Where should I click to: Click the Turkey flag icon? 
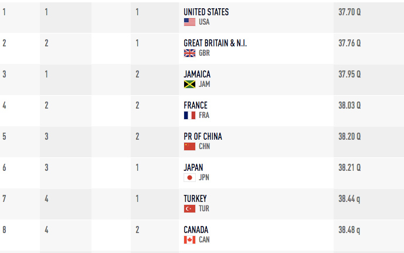[x=189, y=208]
